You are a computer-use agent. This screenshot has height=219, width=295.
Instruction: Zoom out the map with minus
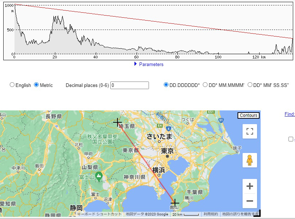(250, 201)
